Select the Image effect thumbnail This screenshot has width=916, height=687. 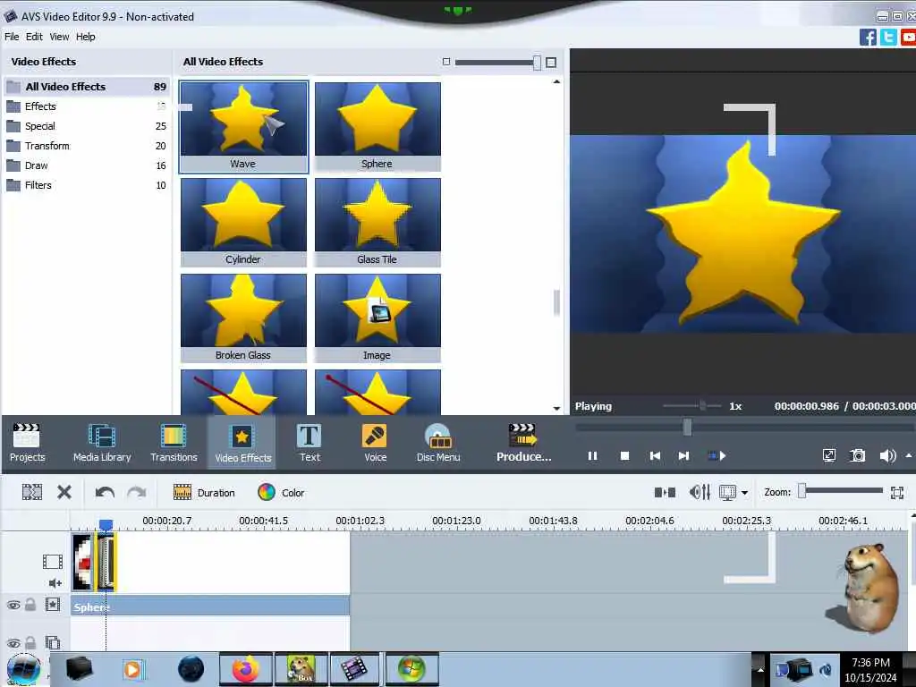click(x=377, y=318)
